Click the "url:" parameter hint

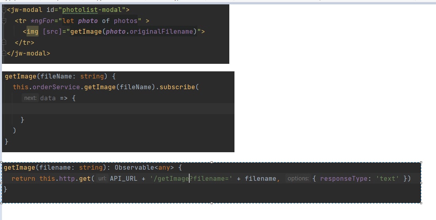(x=102, y=179)
